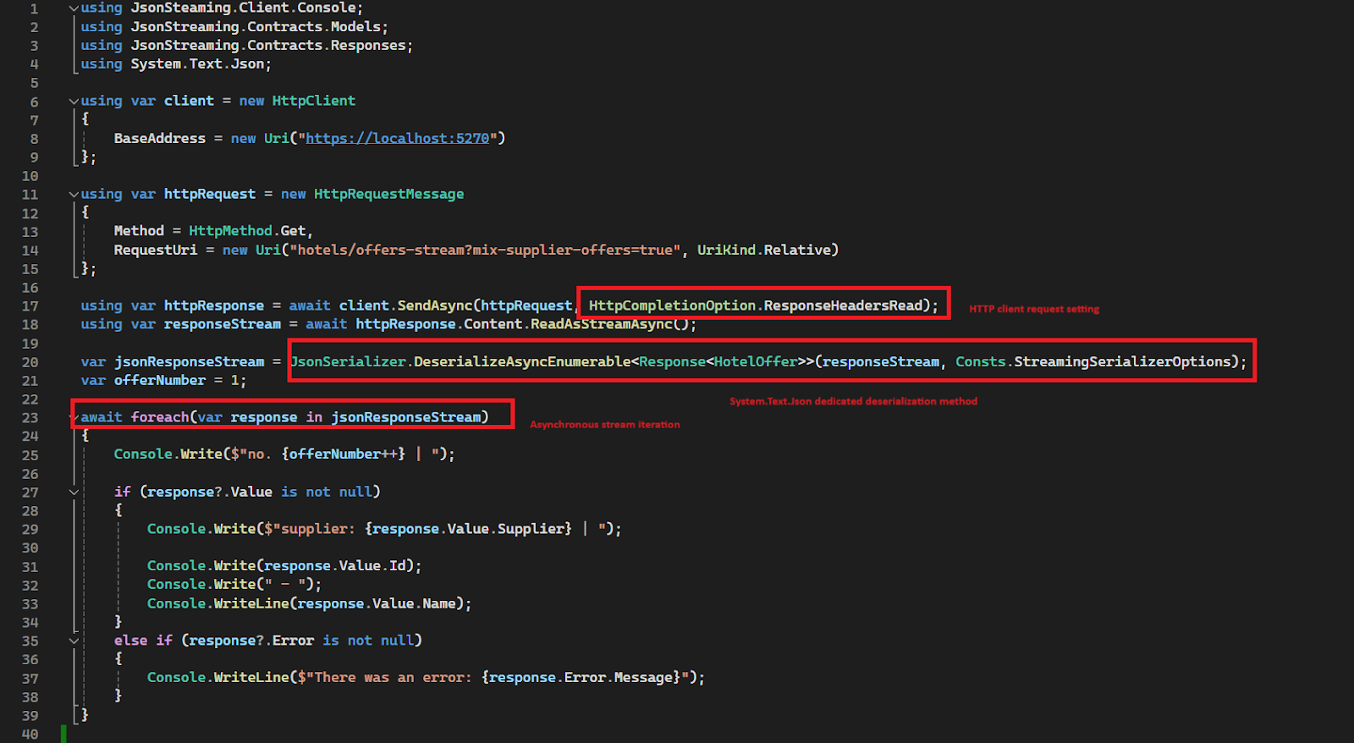
Task: Click 'HttpCompletionOption.ResponseHeadersRead' argument
Action: 756,305
